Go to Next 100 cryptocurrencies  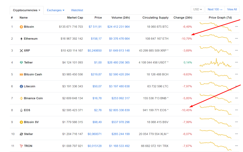click(215, 10)
